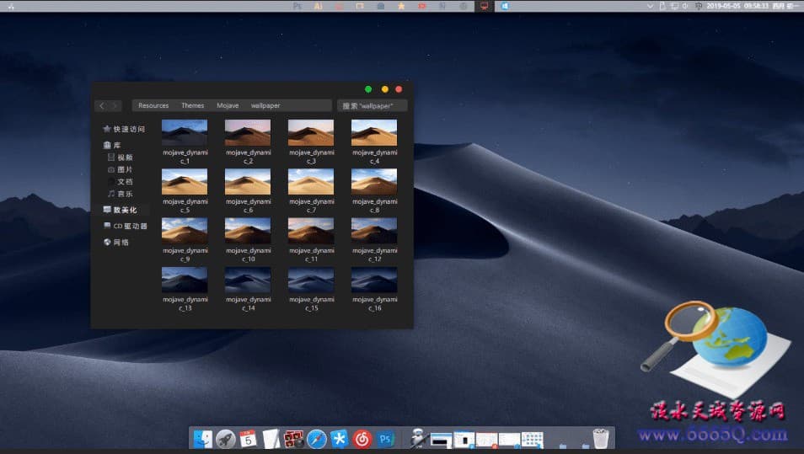Open 图片 library in sidebar
804x454 pixels.
120,169
